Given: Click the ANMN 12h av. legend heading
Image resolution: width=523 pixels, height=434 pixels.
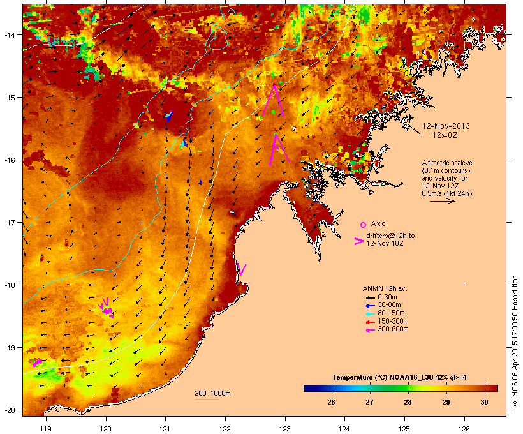Looking at the screenshot, I should pos(385,288).
